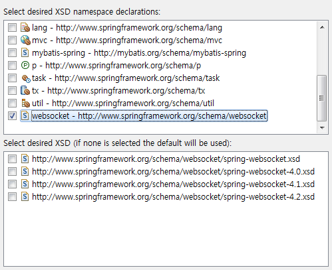Click the spring-websocket-4.2.xsd file icon
The width and height of the screenshot is (332, 270).
click(x=25, y=197)
